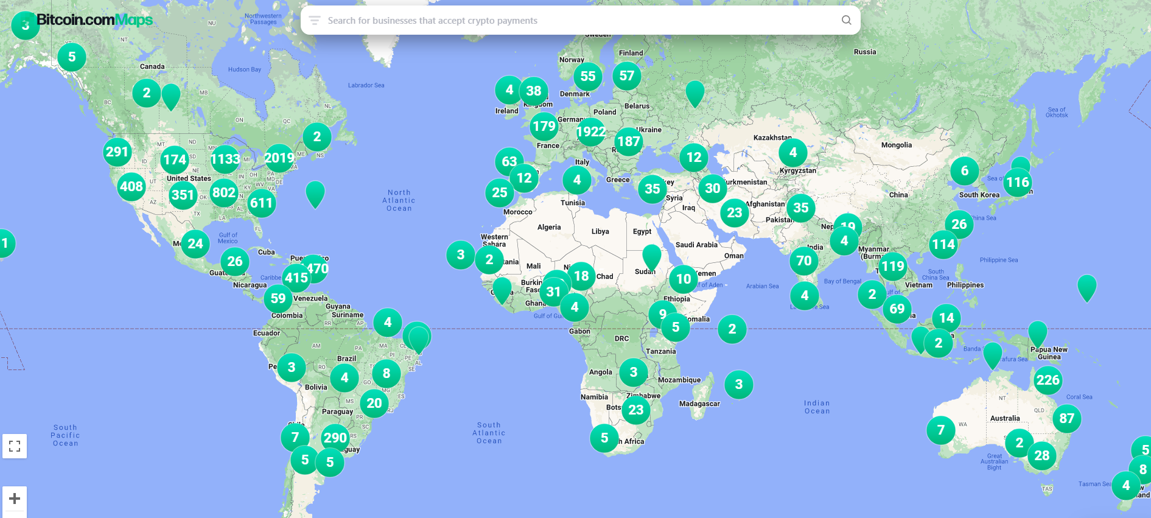Click the single pin in Russia
The height and width of the screenshot is (518, 1151).
point(694,94)
